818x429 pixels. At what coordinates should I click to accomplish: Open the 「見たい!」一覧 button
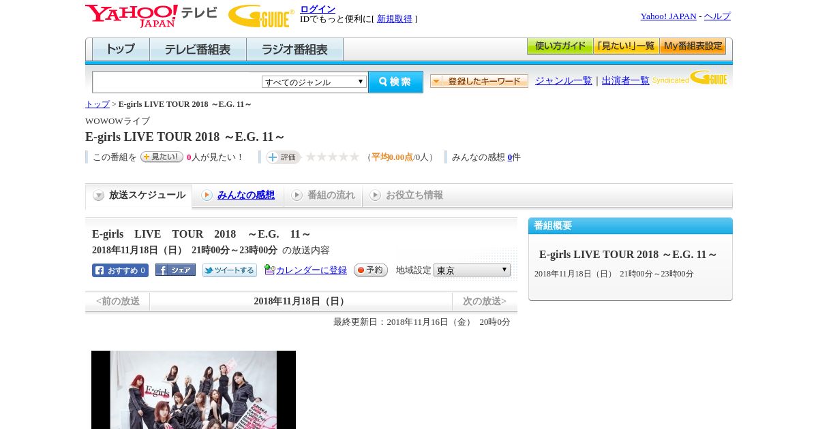[626, 46]
